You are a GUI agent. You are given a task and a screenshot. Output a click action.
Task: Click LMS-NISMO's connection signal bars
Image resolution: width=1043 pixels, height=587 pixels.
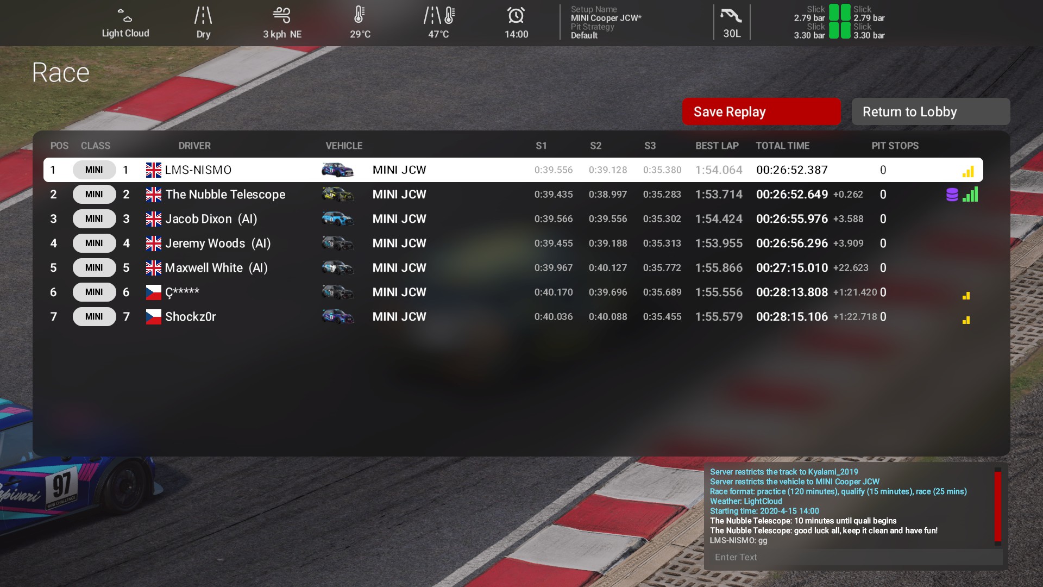click(x=968, y=172)
